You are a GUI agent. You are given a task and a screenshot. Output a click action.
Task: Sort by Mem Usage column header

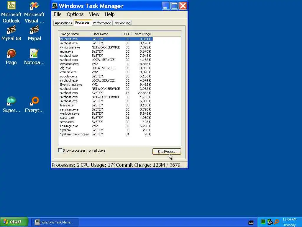tap(142, 34)
